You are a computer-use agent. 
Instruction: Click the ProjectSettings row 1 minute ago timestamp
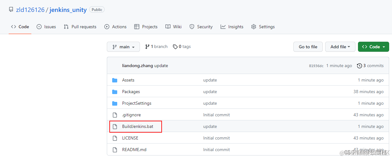coord(371,103)
